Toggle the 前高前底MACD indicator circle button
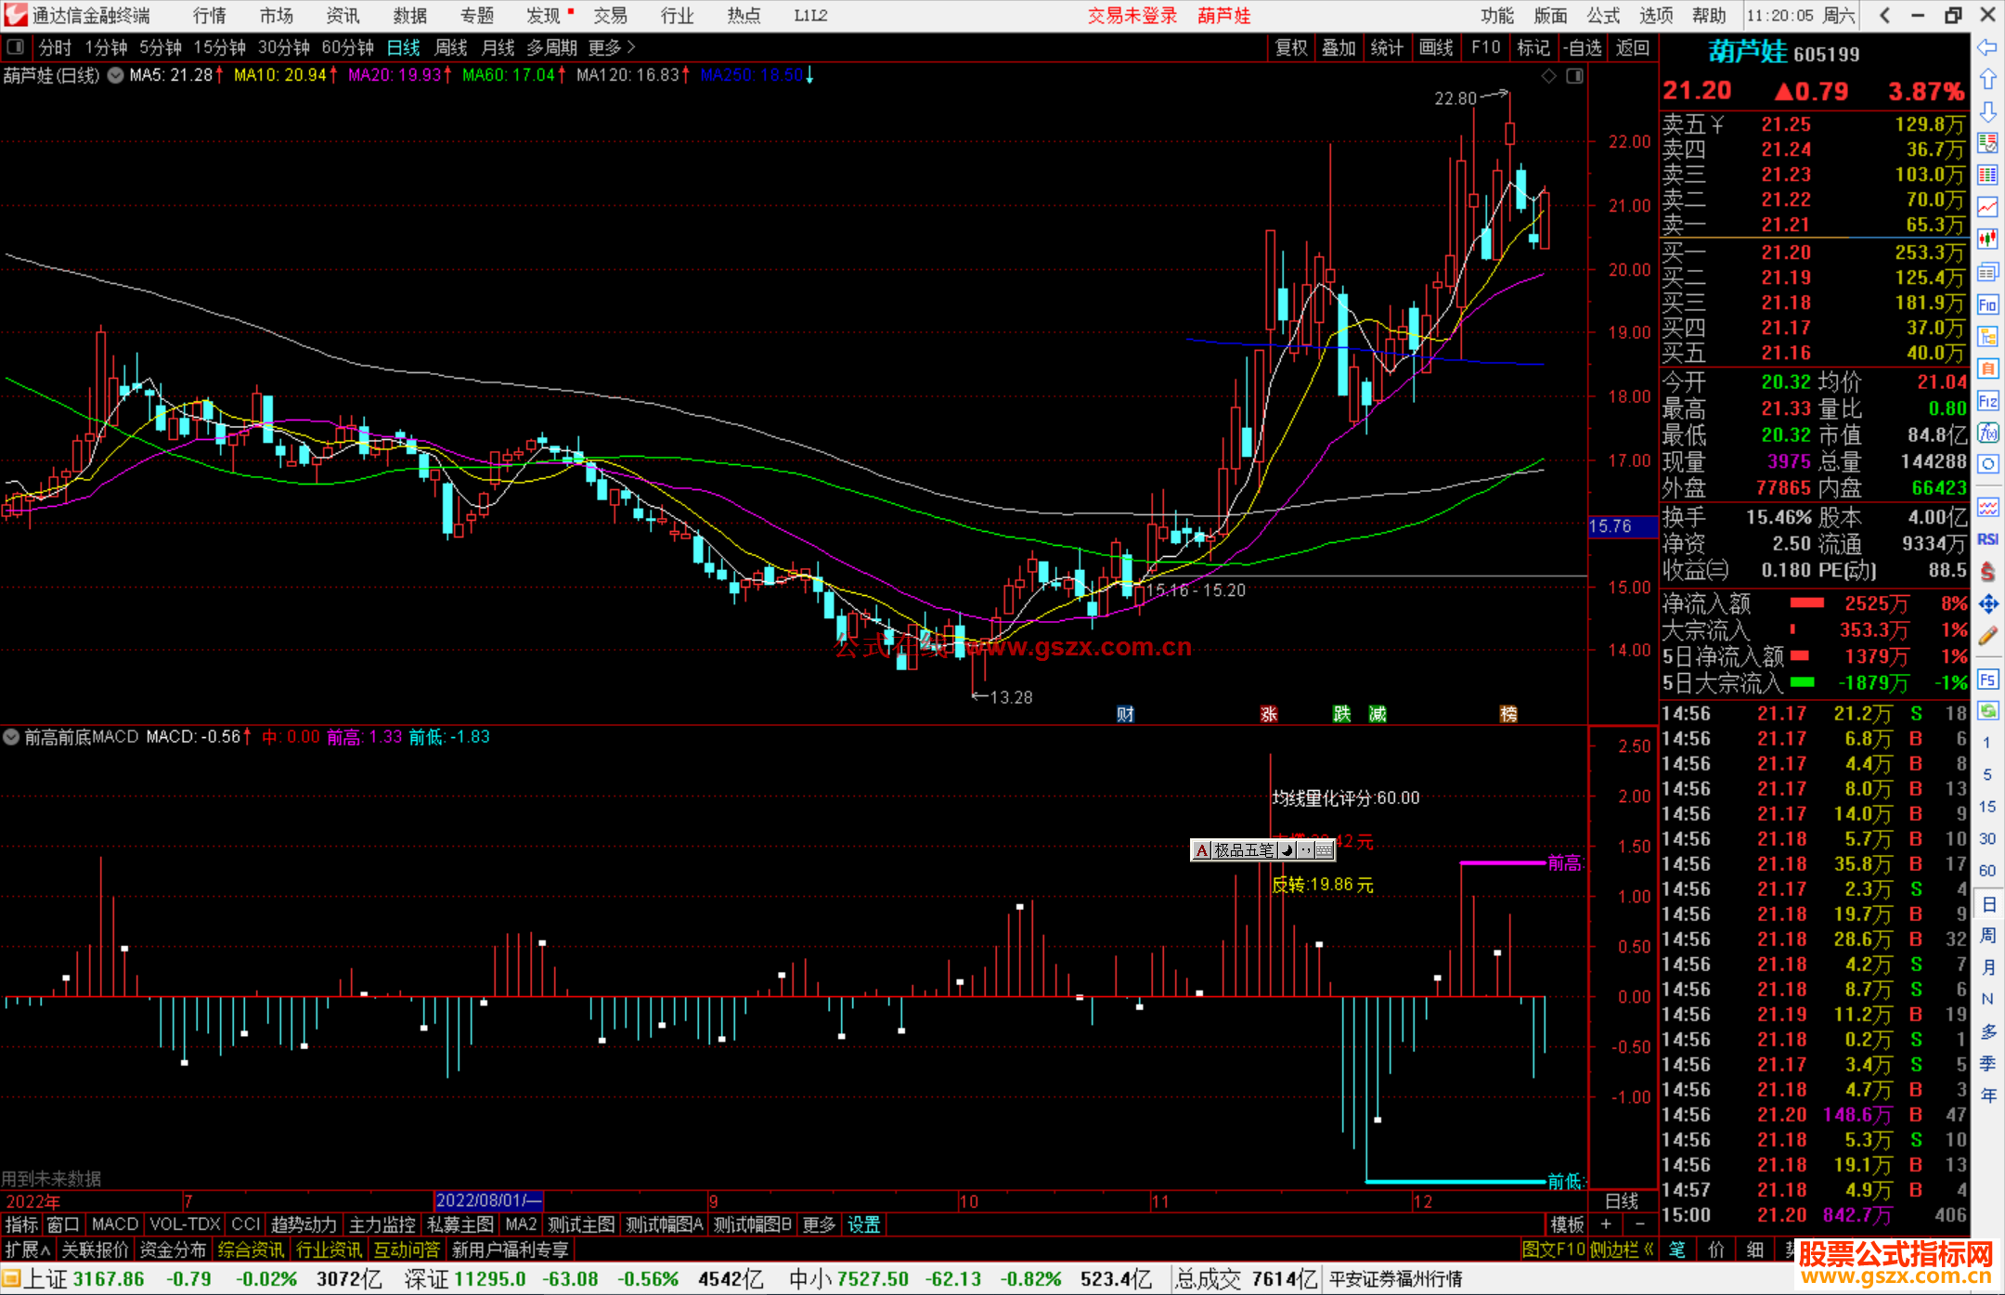Image resolution: width=2005 pixels, height=1295 pixels. (11, 737)
